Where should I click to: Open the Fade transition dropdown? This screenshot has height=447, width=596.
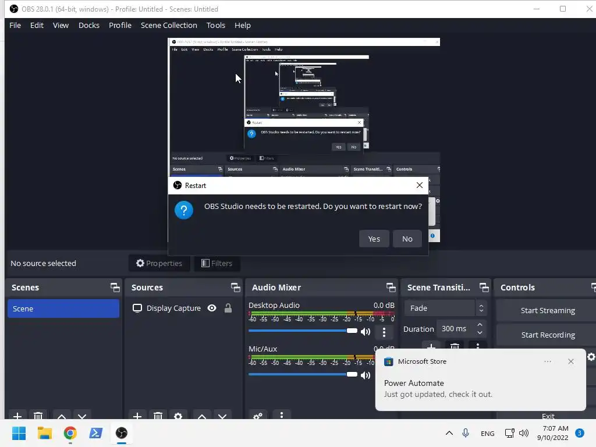[445, 308]
